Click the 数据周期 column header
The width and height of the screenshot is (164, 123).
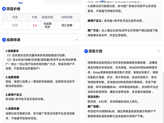(x=47, y=17)
